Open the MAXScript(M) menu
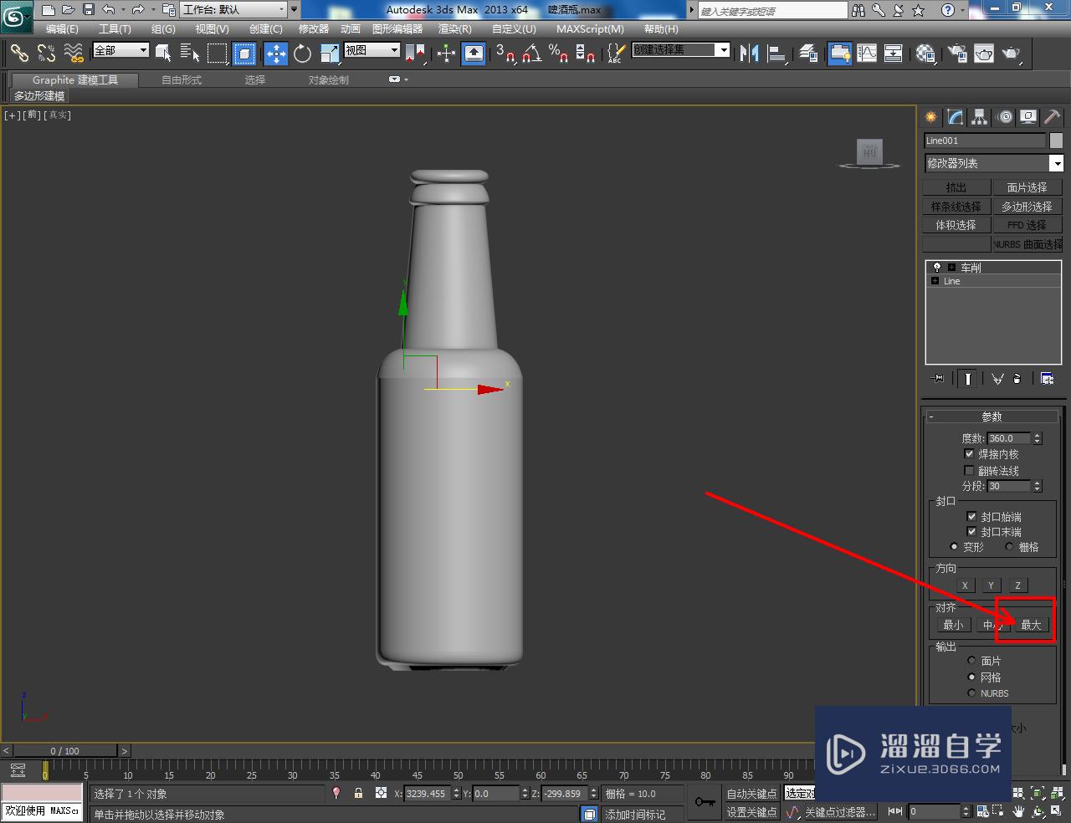The image size is (1071, 823). (x=589, y=28)
